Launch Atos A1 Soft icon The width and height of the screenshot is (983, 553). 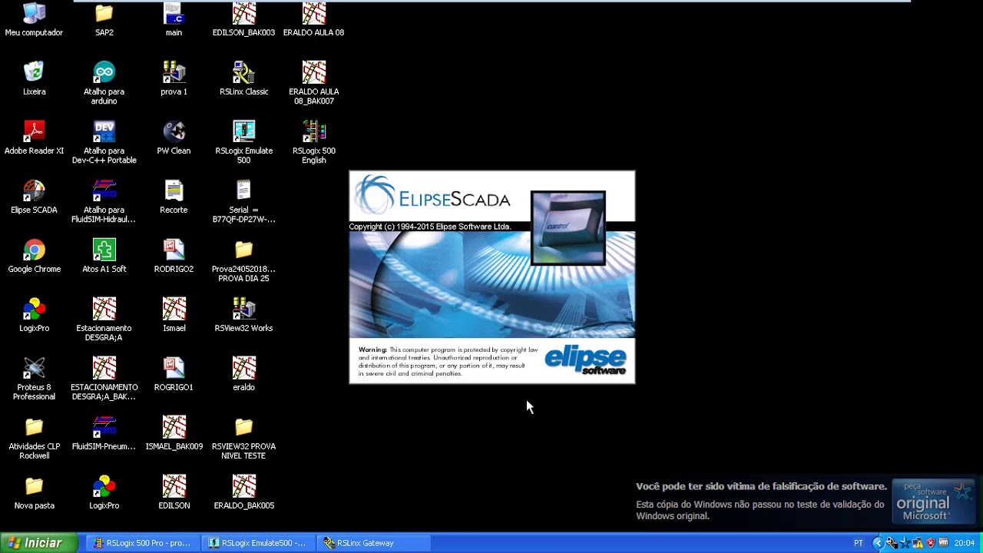click(x=104, y=256)
